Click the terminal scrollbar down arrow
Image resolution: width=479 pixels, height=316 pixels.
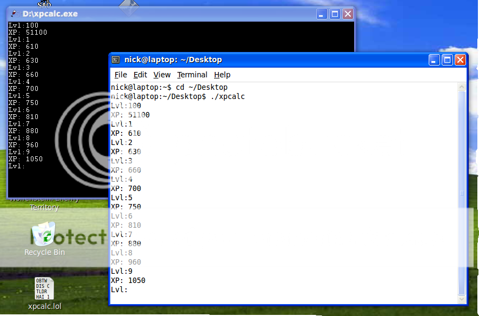pyautogui.click(x=461, y=298)
